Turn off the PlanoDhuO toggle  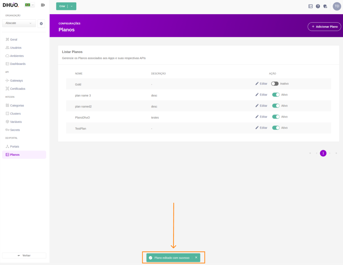[x=276, y=117]
